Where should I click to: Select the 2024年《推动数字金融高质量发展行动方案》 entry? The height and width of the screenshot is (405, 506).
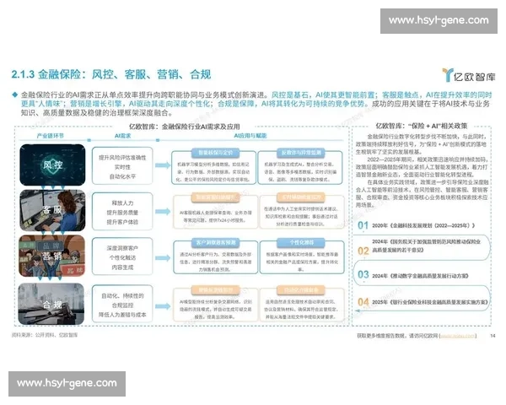(x=420, y=276)
